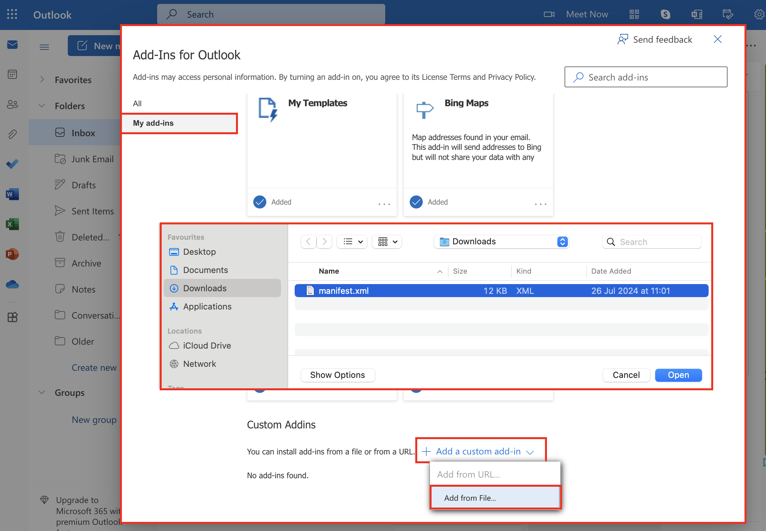Click the New group link
This screenshot has height=531, width=766.
point(94,420)
